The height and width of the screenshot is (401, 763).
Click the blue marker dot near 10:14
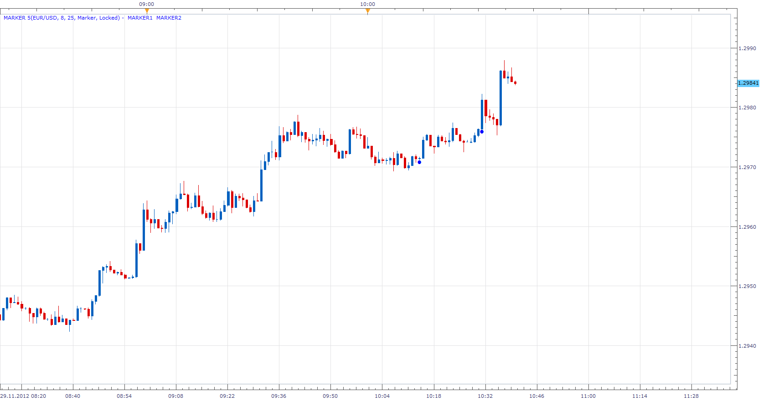coord(419,162)
